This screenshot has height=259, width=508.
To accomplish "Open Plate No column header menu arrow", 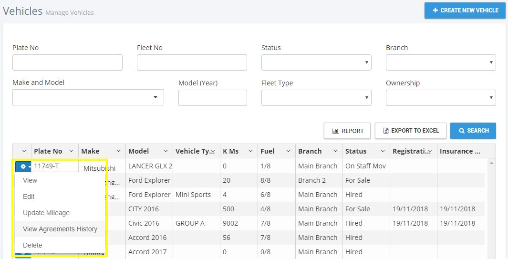I will pos(72,151).
